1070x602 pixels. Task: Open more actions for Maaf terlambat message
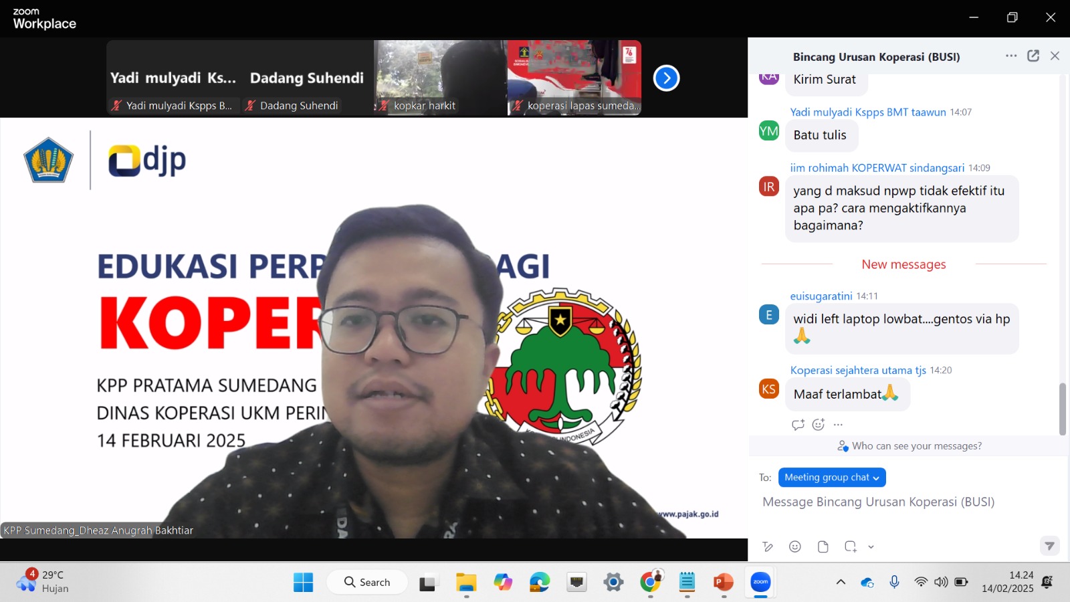(x=839, y=424)
